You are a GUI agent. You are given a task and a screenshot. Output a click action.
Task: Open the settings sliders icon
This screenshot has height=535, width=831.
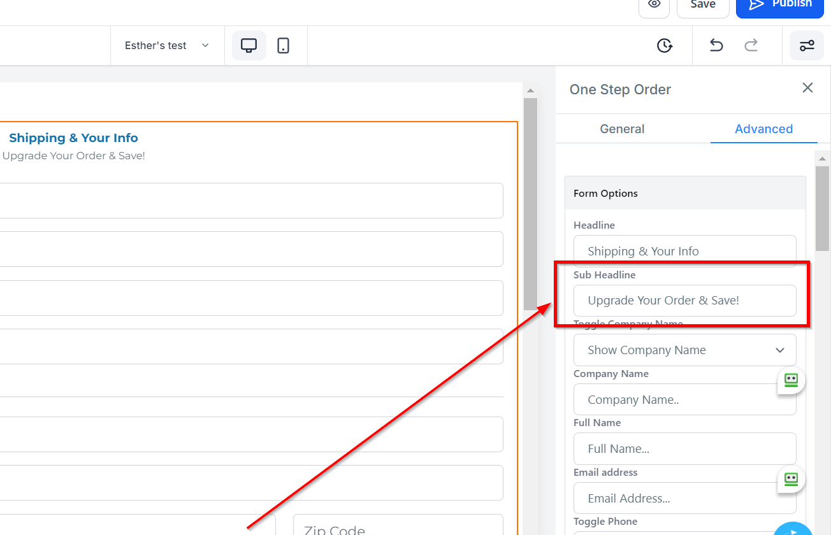(807, 46)
